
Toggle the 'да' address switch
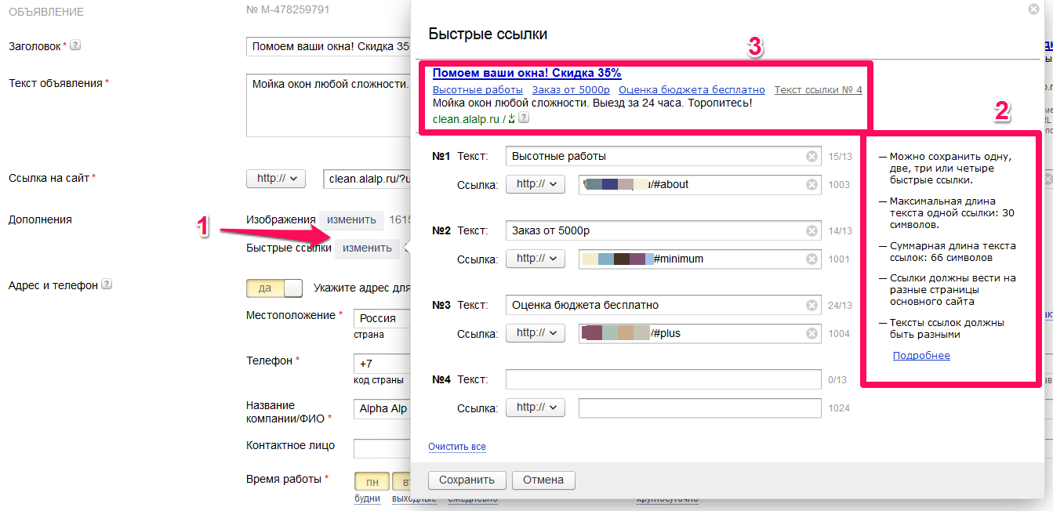pos(274,288)
